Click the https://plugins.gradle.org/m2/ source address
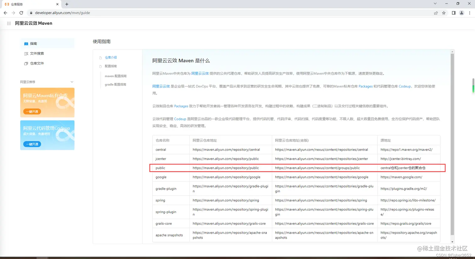The image size is (475, 259). pyautogui.click(x=404, y=189)
